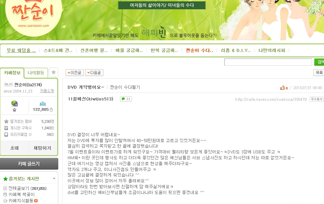Click the member count people icon
Viewport: 324px width, 204px height.
(42, 104)
